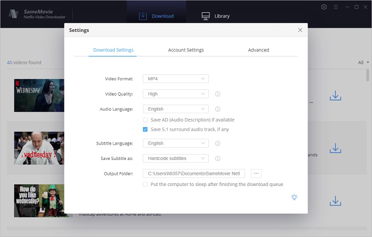
Task: Click the info icon beside Save Subtitle as
Action: coord(218,158)
